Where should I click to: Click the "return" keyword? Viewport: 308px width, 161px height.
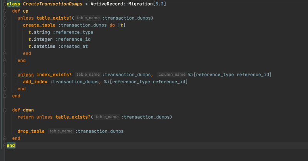point(25,117)
